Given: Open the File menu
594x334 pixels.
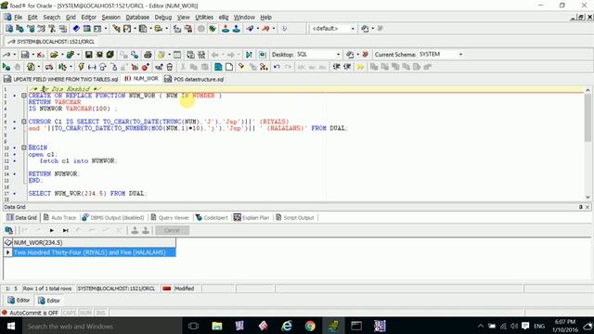Looking at the screenshot, I should (18, 17).
